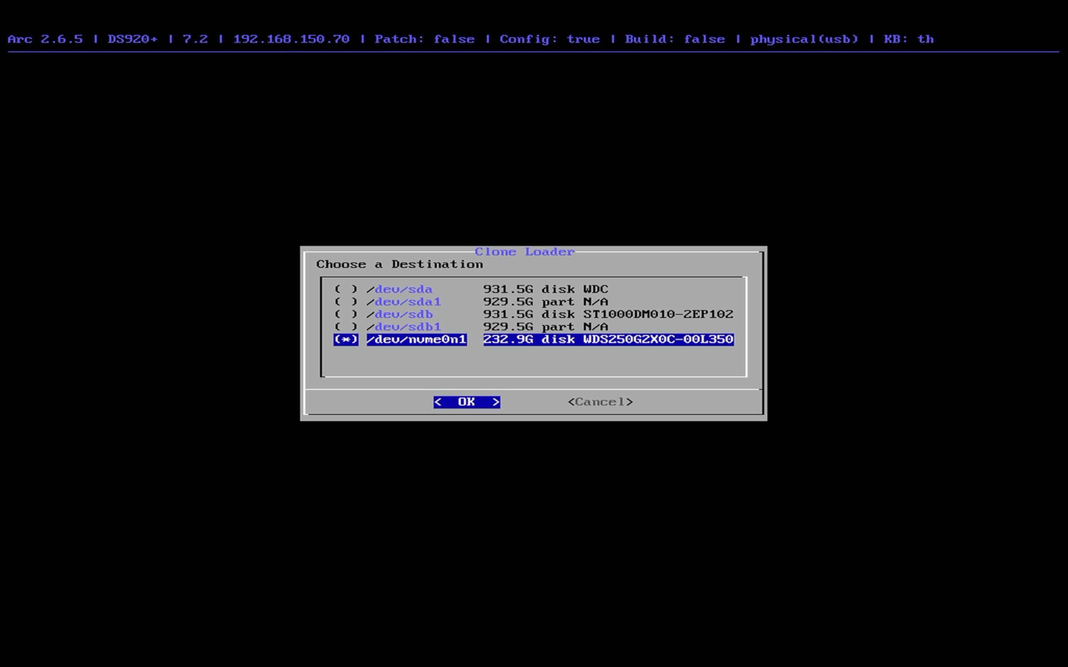Select the /dev/sda1 radio button

pyautogui.click(x=345, y=302)
